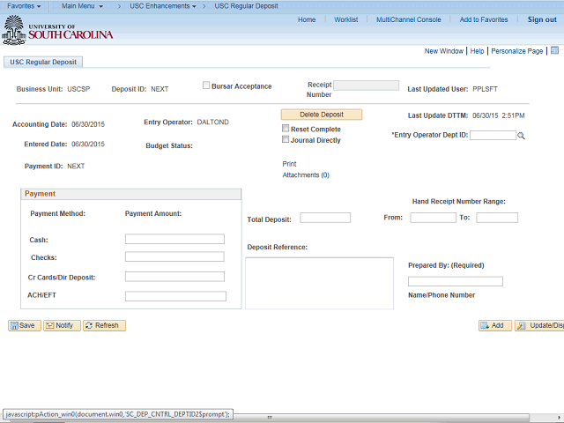
Task: Click the Prepared By required field
Action: click(456, 281)
